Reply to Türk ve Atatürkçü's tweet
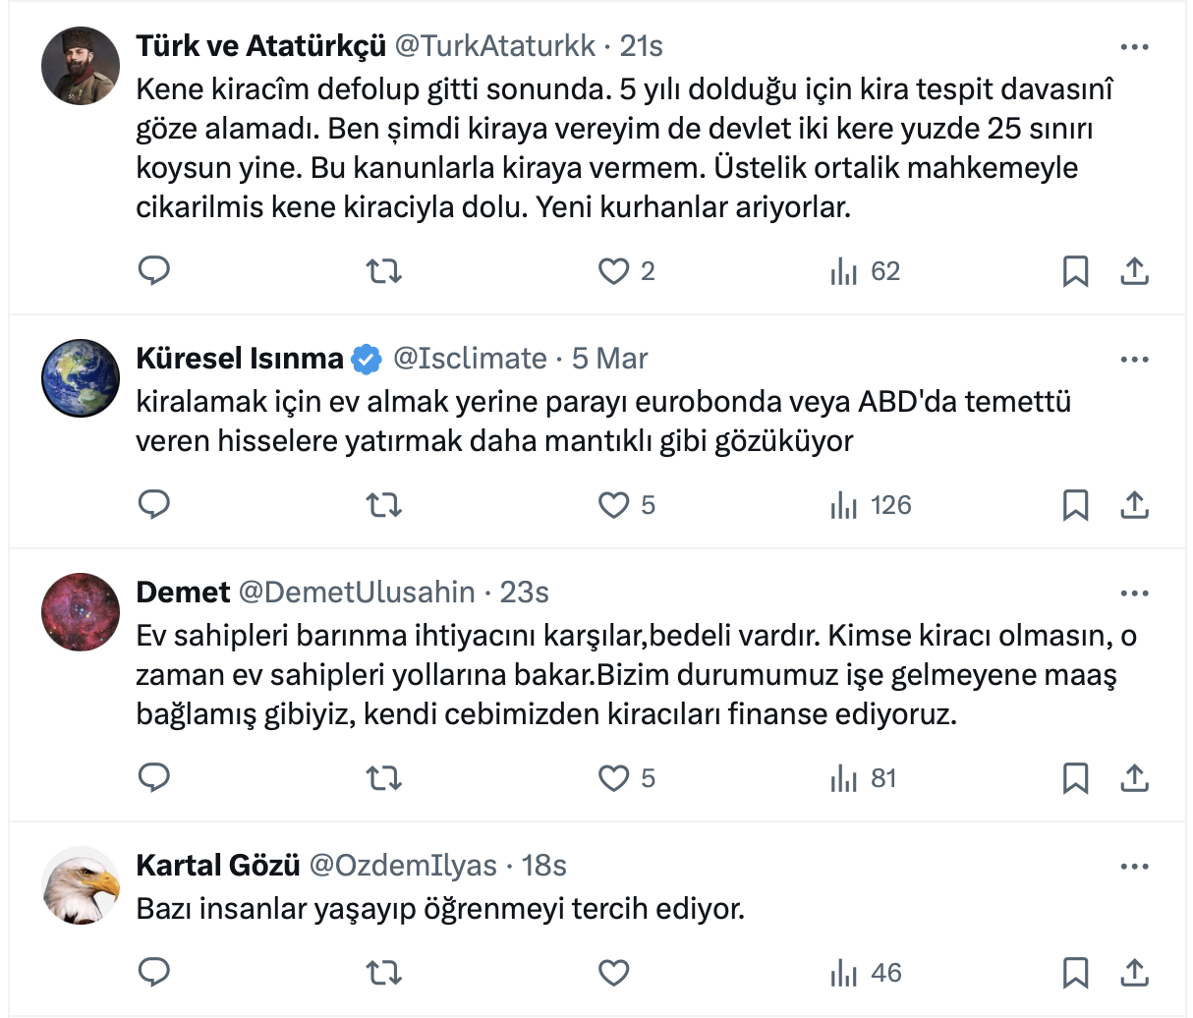The width and height of the screenshot is (1193, 1018). (153, 270)
